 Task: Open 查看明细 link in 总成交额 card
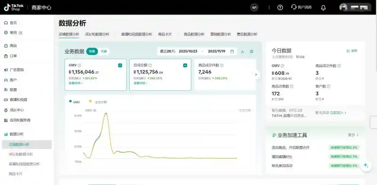coord(140,83)
